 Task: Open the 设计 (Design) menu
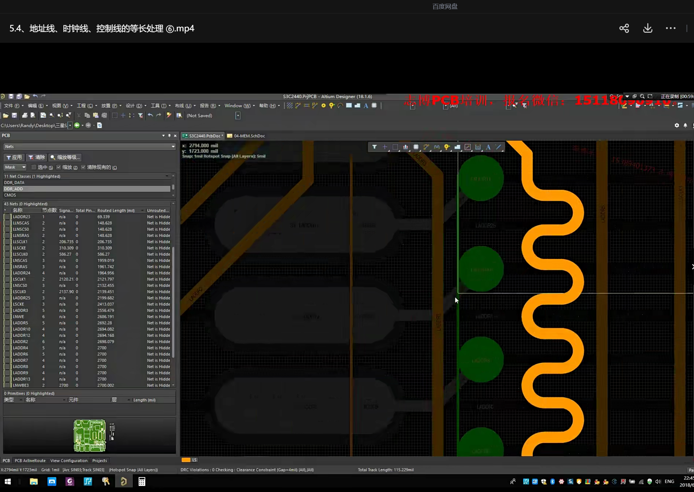[136, 106]
